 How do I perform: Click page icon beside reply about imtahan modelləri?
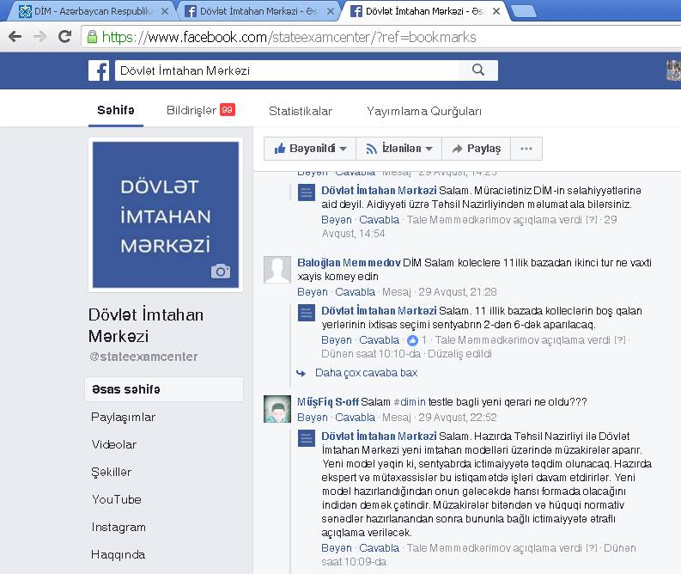pos(307,438)
